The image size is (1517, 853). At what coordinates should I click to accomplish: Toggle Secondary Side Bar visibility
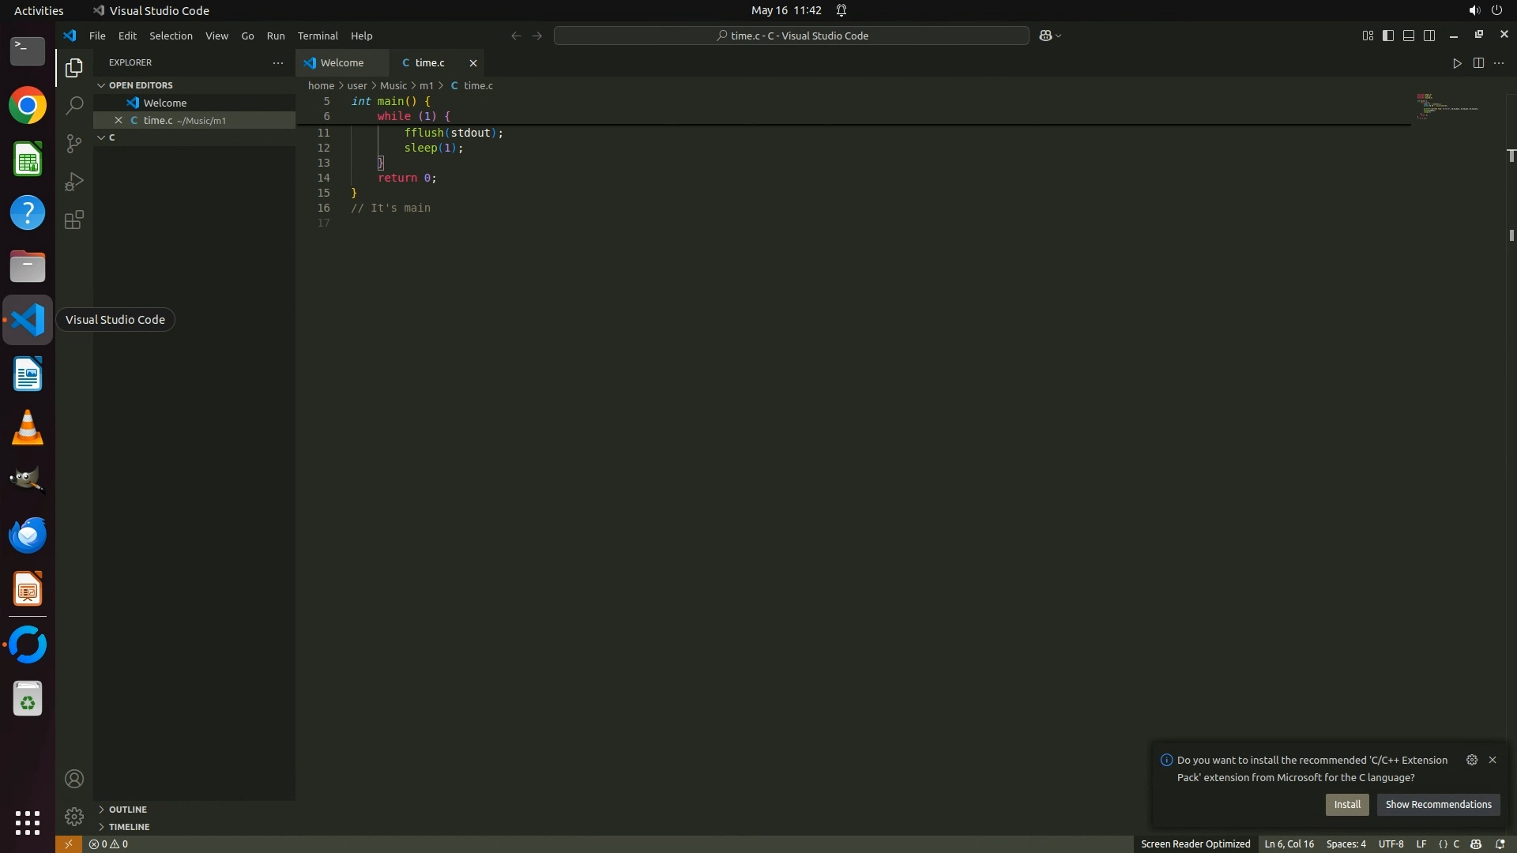click(1429, 36)
